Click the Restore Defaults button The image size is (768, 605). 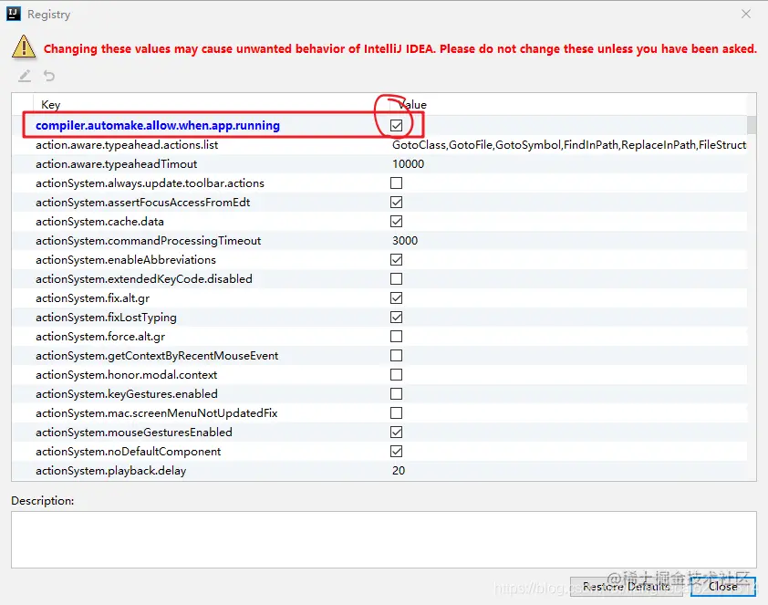click(x=626, y=587)
